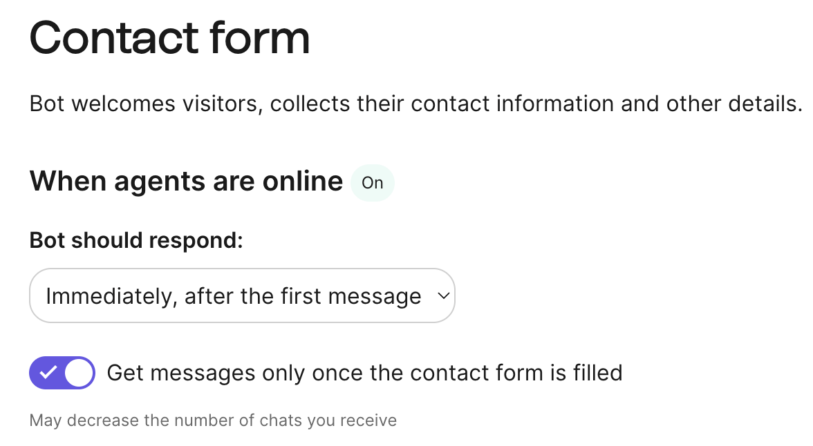Select 'Immediately, after the first message' text
Image resolution: width=813 pixels, height=446 pixels.
point(234,296)
